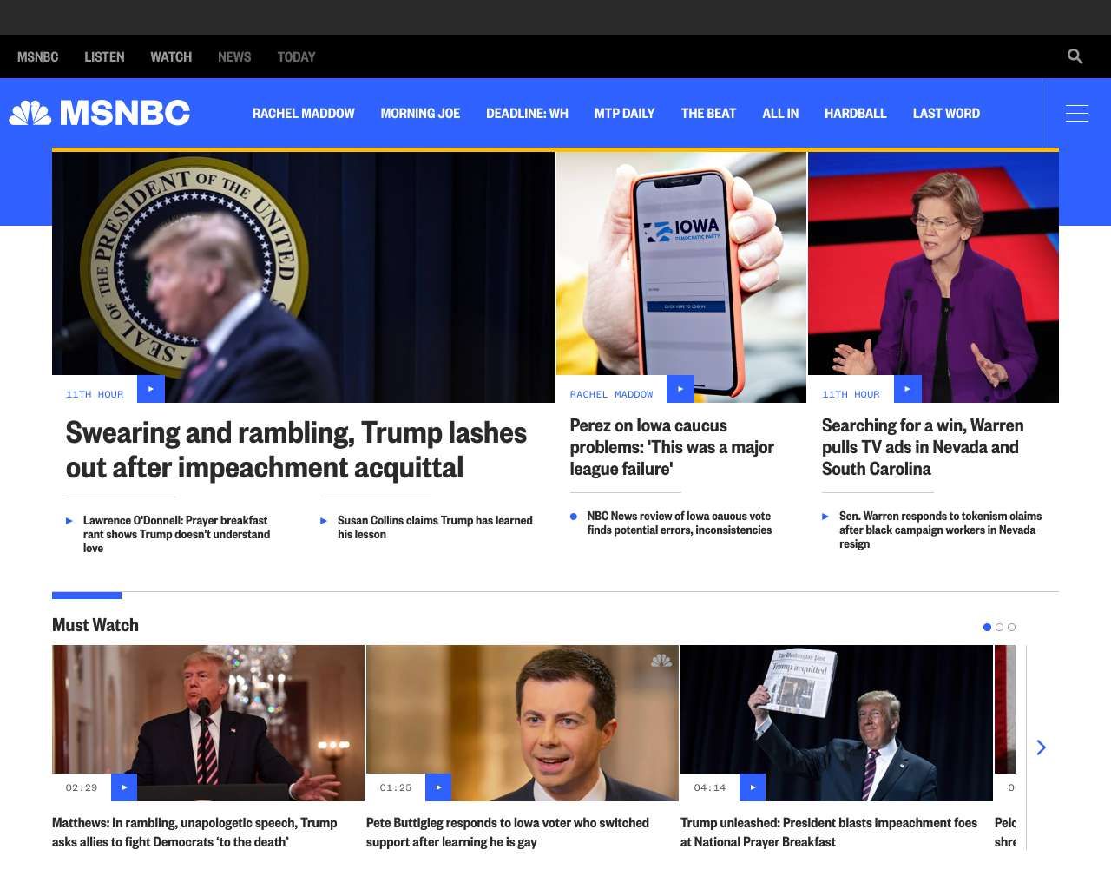Switch to the News site
The image size is (1111, 889).
point(234,57)
